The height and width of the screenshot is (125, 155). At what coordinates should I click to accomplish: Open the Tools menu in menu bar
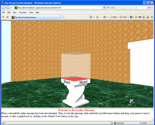point(31,13)
